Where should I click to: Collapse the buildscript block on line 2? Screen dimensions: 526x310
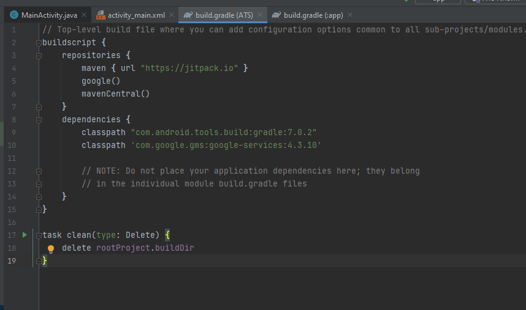(x=39, y=43)
